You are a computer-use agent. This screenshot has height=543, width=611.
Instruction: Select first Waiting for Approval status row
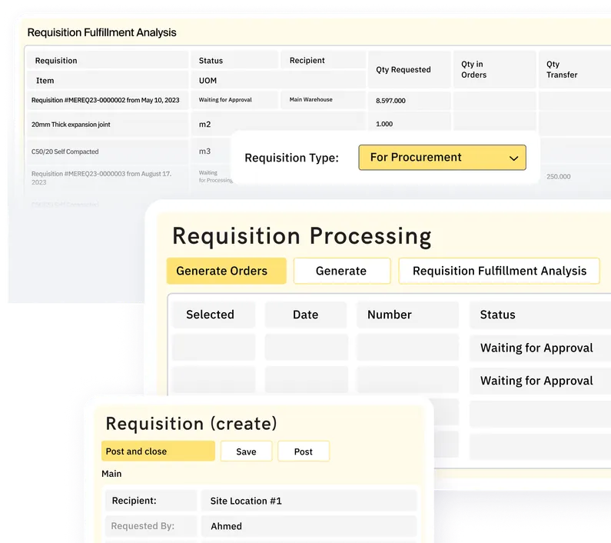pos(540,348)
